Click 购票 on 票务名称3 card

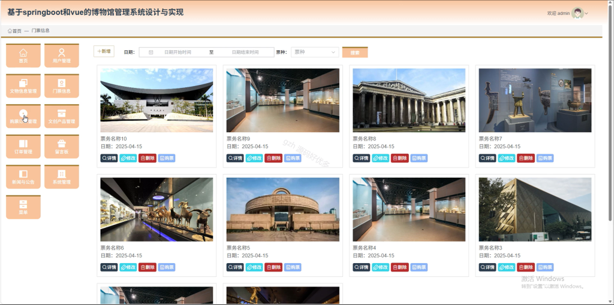(545, 267)
